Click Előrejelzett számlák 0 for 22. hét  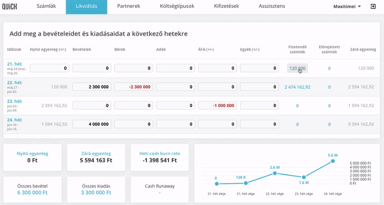click(x=329, y=87)
